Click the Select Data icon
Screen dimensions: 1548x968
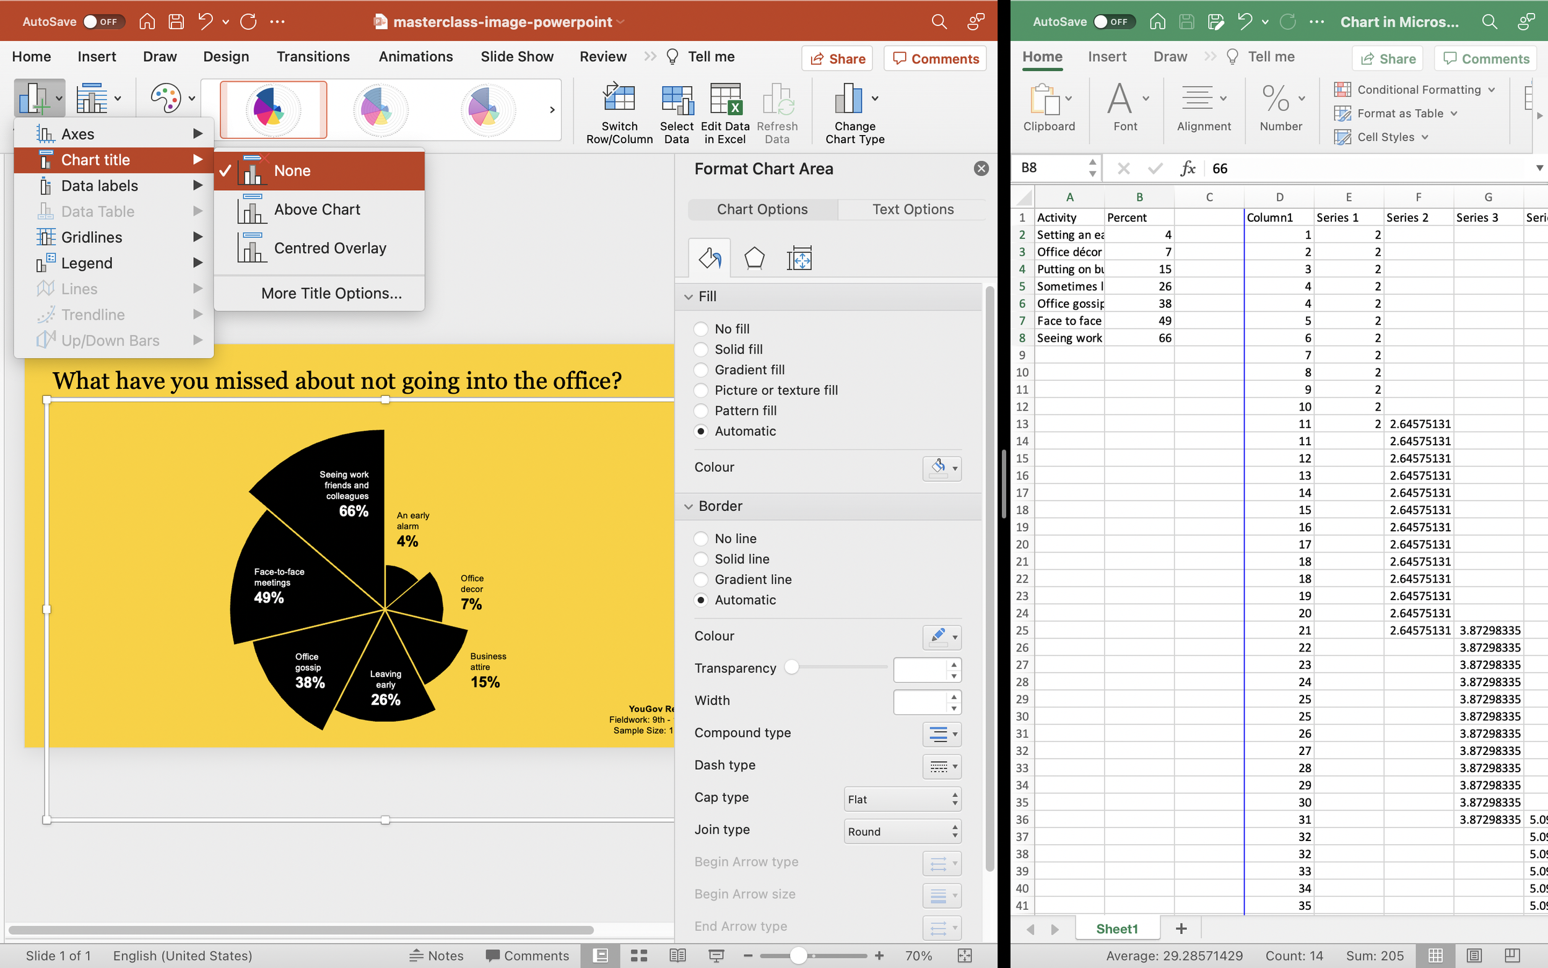(676, 99)
